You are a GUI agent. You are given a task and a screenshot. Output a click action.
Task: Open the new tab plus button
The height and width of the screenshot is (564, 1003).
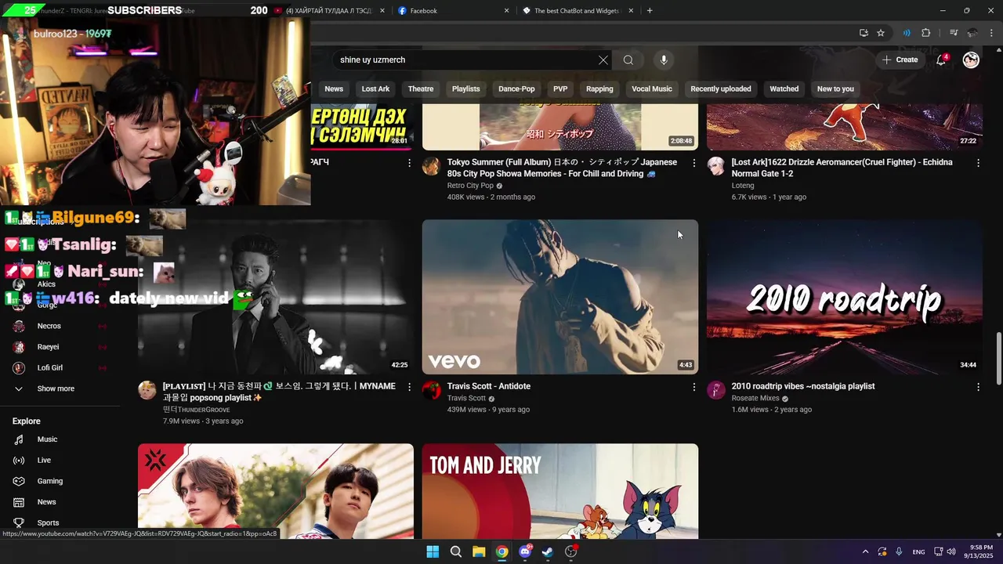pyautogui.click(x=650, y=11)
